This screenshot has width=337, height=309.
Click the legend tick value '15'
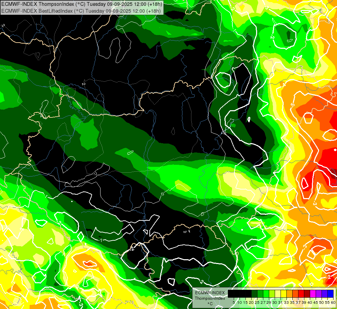click(246, 302)
